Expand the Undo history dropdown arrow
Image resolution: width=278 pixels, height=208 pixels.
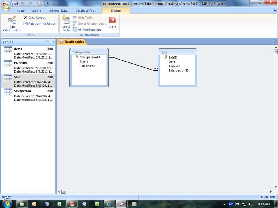point(26,3)
